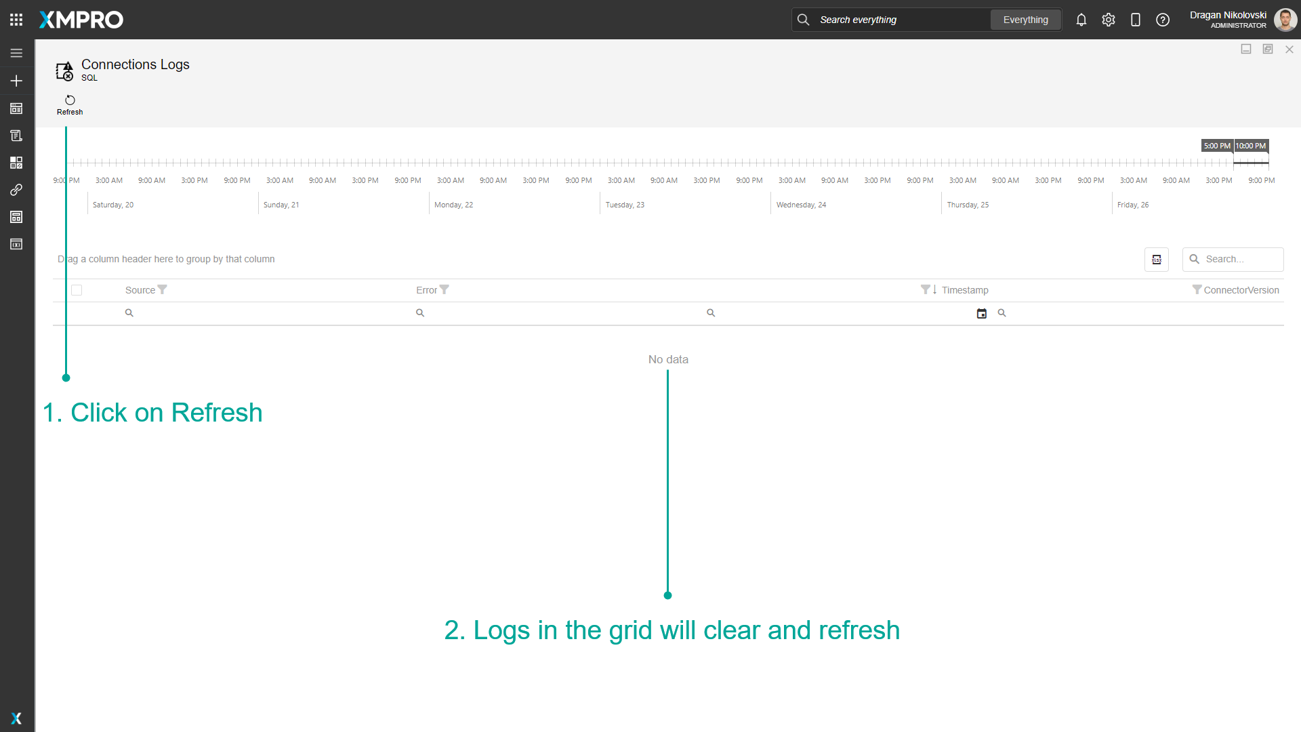The image size is (1301, 732).
Task: Click the Refresh button
Action: [69, 104]
